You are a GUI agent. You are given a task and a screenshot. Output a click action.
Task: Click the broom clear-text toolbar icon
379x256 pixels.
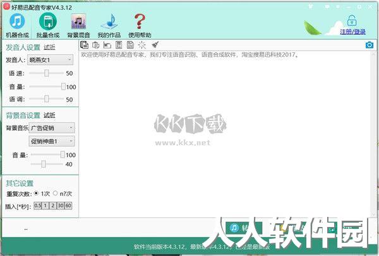(155, 45)
